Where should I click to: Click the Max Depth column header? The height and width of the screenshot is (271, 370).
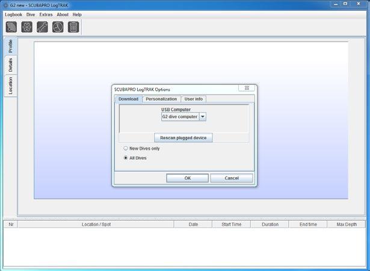point(347,224)
